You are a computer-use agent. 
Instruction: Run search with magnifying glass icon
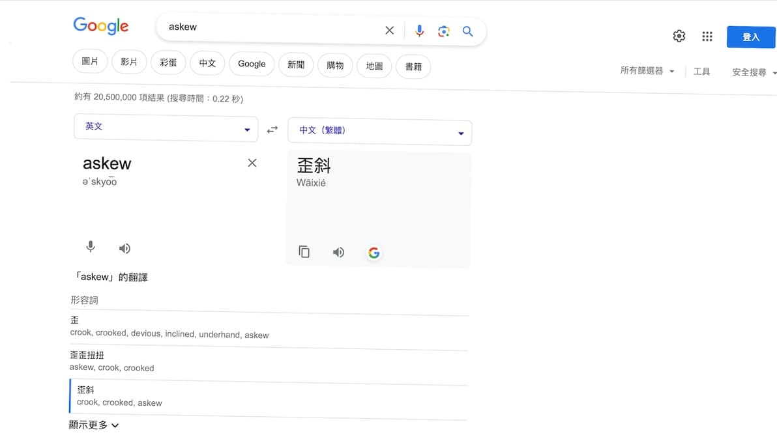[x=467, y=32]
